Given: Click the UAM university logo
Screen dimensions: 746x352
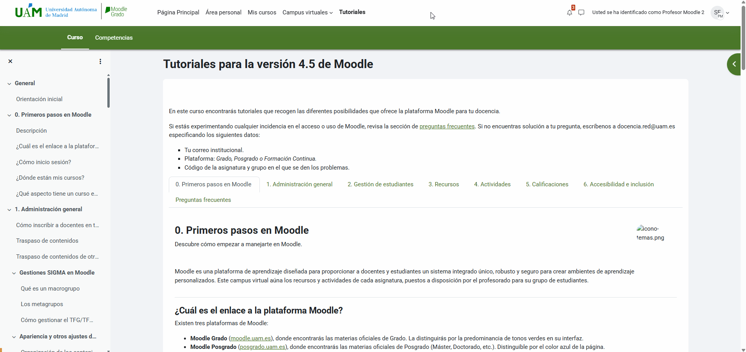Looking at the screenshot, I should tap(56, 11).
